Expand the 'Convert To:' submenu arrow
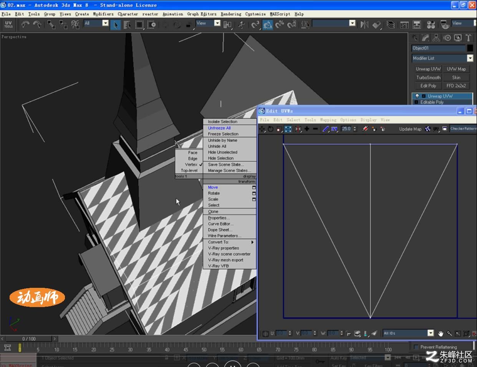The image size is (477, 367). tap(252, 242)
